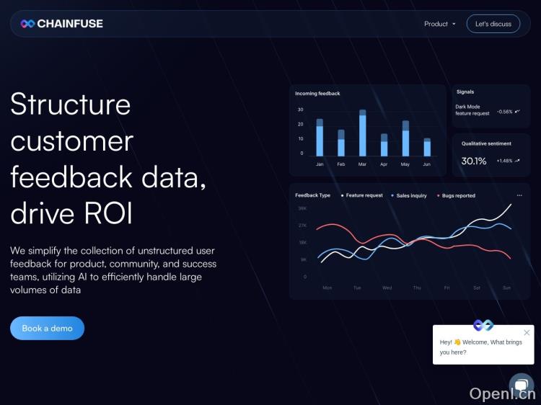The width and height of the screenshot is (541, 405).
Task: Click the 30.1% qualitative sentiment value
Action: pos(474,161)
